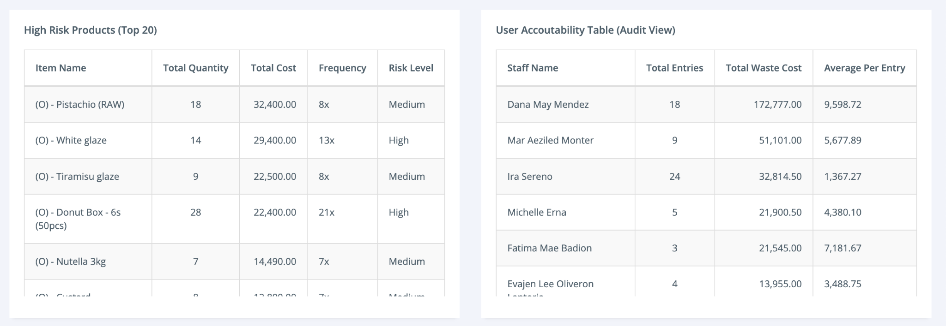
Task: Click staff name Dana May Mendez
Action: pos(548,104)
